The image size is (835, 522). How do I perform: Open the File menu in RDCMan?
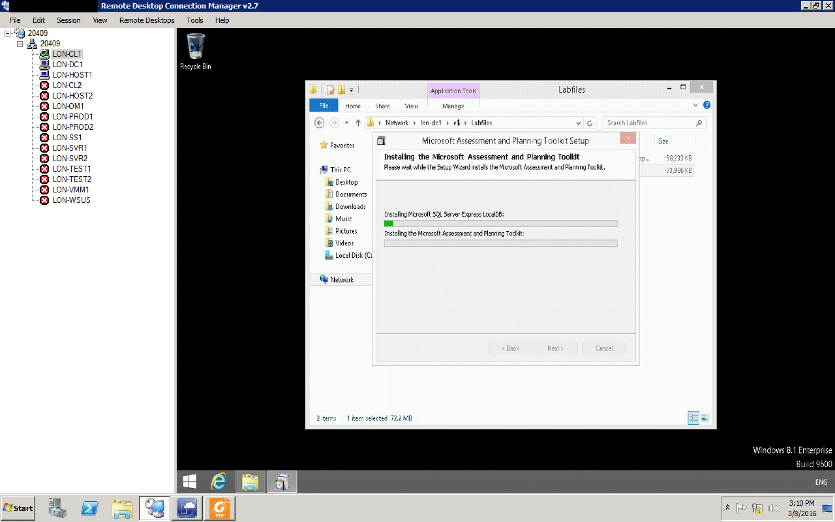click(15, 20)
